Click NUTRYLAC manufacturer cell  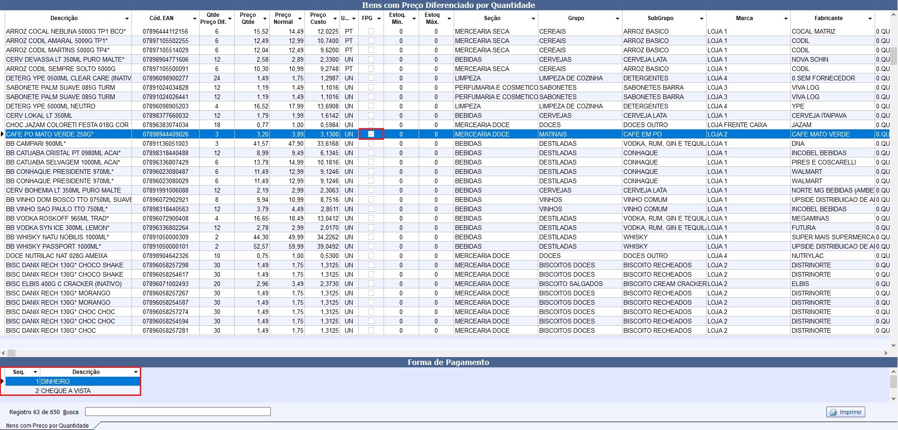coord(833,256)
